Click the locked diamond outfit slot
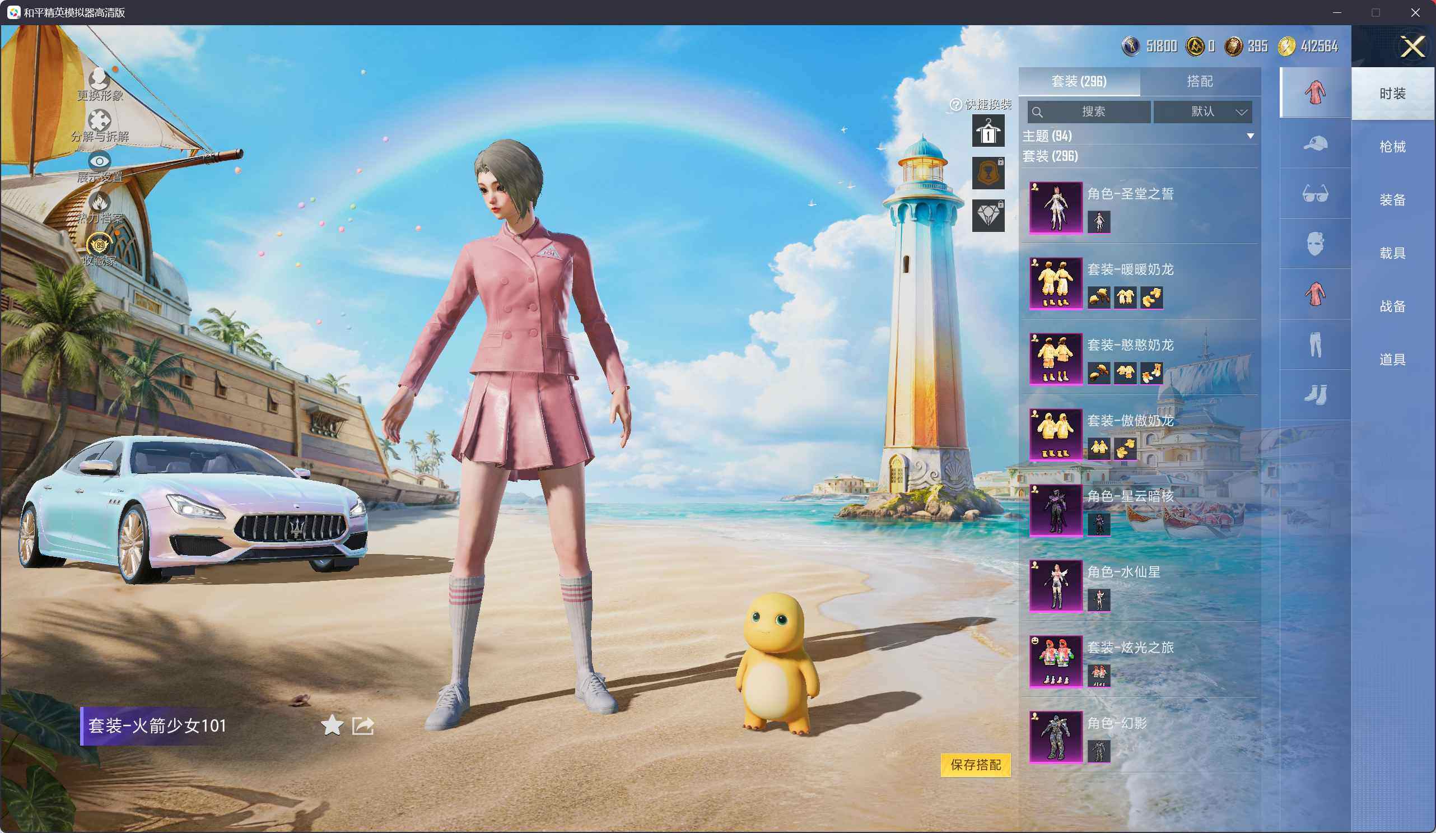Image resolution: width=1436 pixels, height=833 pixels. (x=988, y=216)
